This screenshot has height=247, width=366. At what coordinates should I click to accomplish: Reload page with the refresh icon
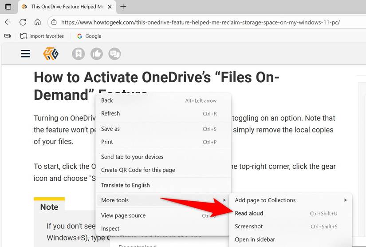(23, 22)
